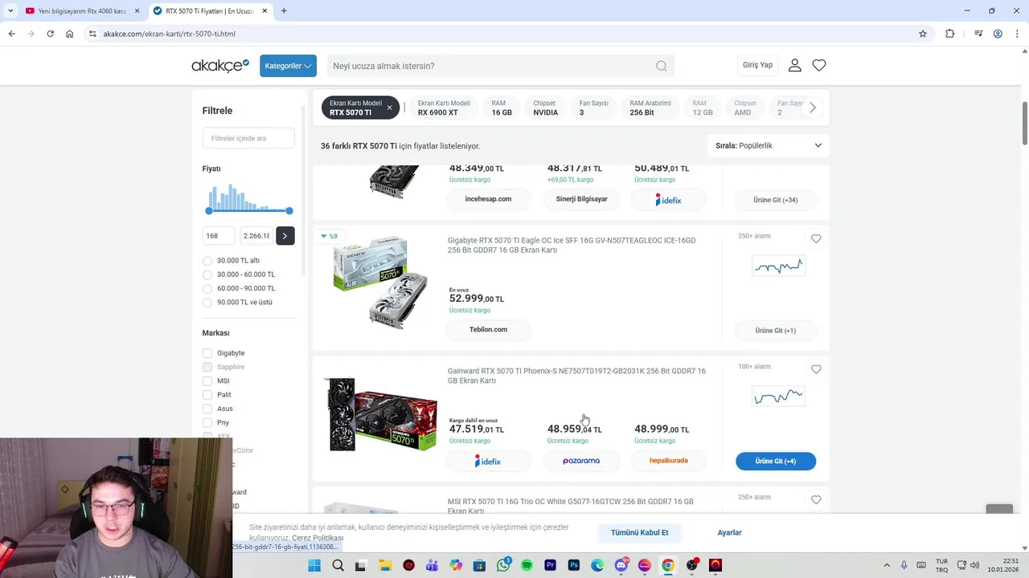Click the Sinerji Bilgisayar seller button
The image size is (1029, 578).
pyautogui.click(x=581, y=199)
